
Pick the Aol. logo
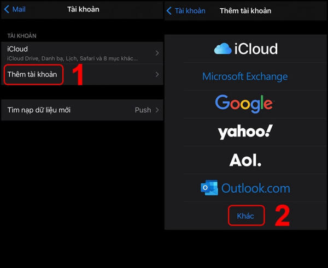(244, 160)
